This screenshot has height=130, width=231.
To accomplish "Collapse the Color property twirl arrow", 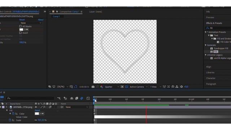I will (10, 114).
